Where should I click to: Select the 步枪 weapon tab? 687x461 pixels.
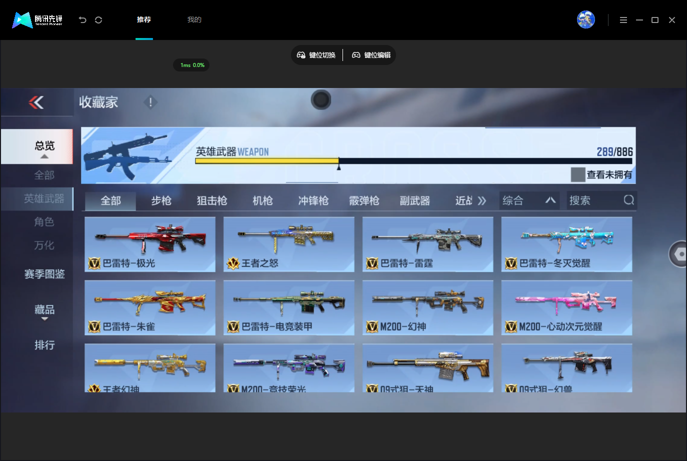161,200
